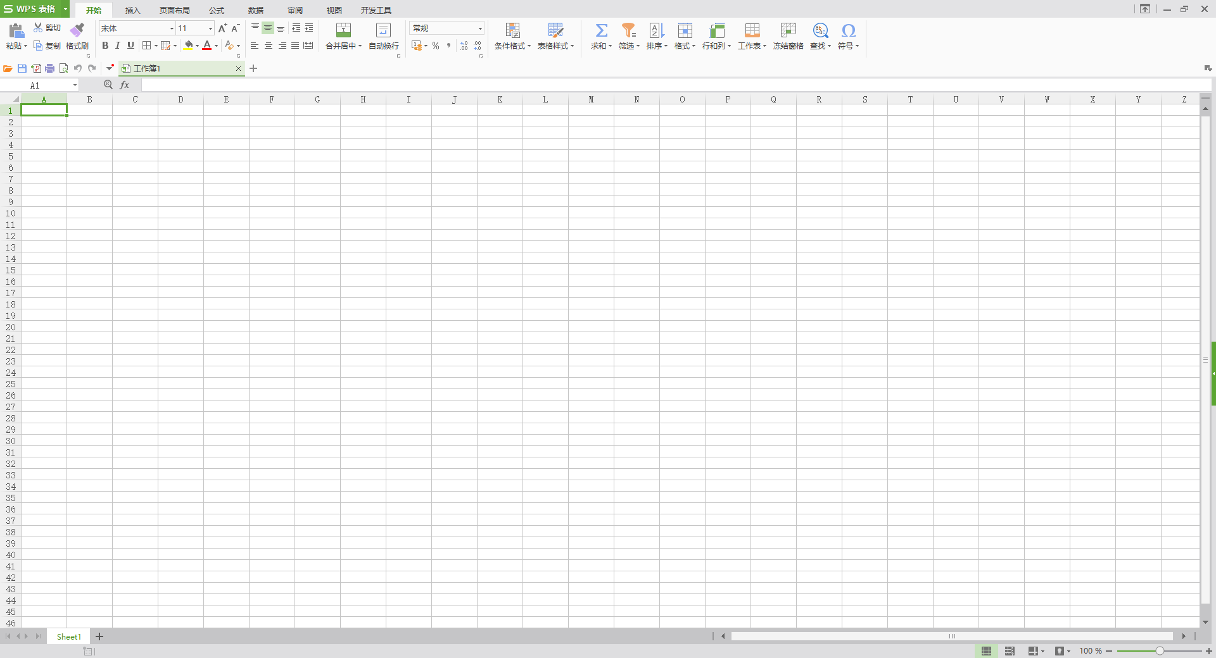
Task: Toggle center horizontal alignment
Action: 269,46
